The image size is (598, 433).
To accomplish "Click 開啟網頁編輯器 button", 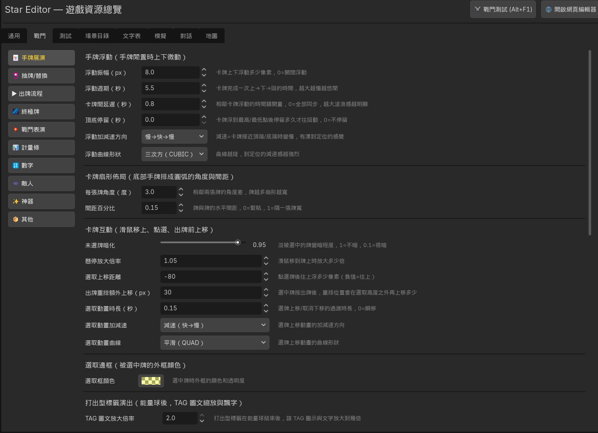I will pyautogui.click(x=570, y=9).
